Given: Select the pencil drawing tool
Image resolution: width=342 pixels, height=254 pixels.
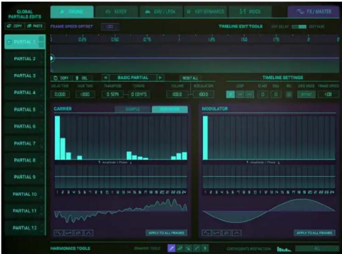Looking at the screenshot, I should pos(172,248).
